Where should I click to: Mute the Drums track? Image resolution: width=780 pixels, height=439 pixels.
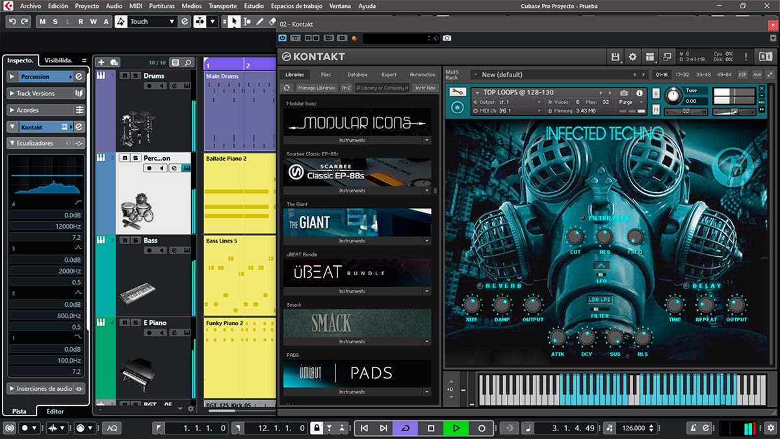pyautogui.click(x=125, y=75)
